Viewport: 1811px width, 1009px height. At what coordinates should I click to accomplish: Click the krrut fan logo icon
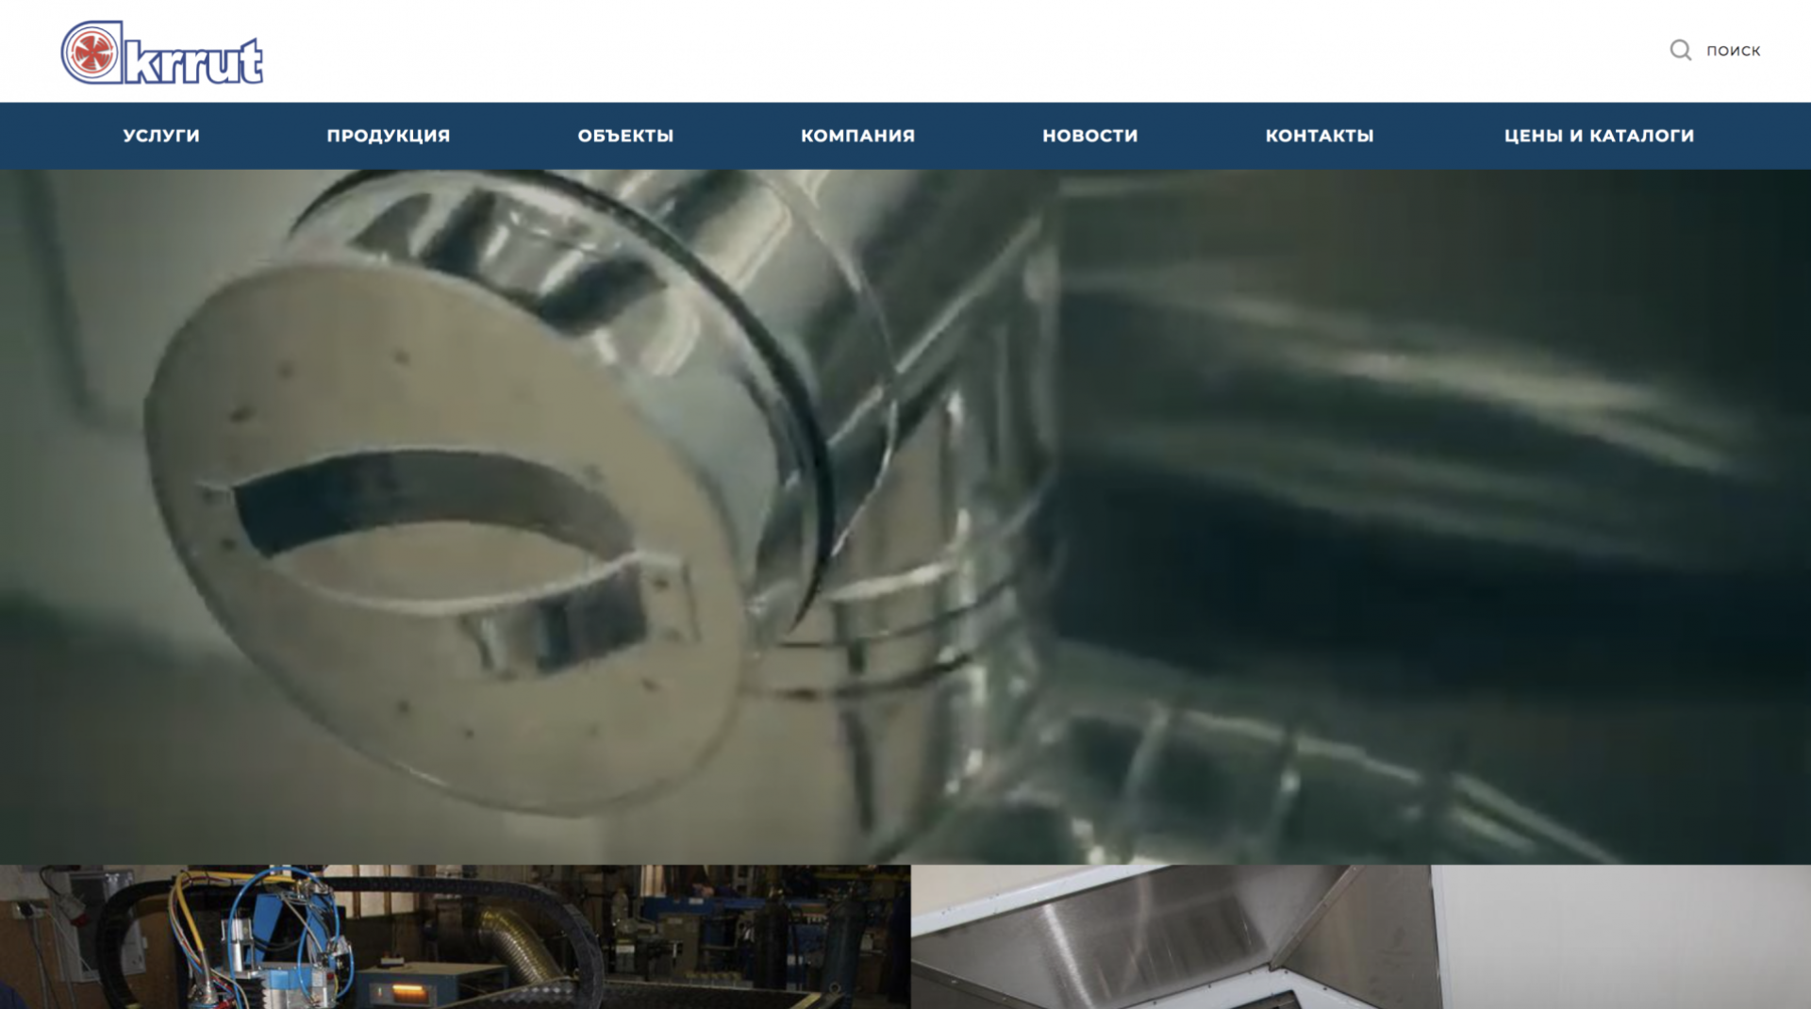(x=91, y=53)
